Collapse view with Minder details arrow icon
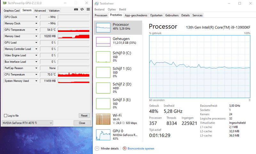This screenshot has width=256, height=154. pos(97,149)
